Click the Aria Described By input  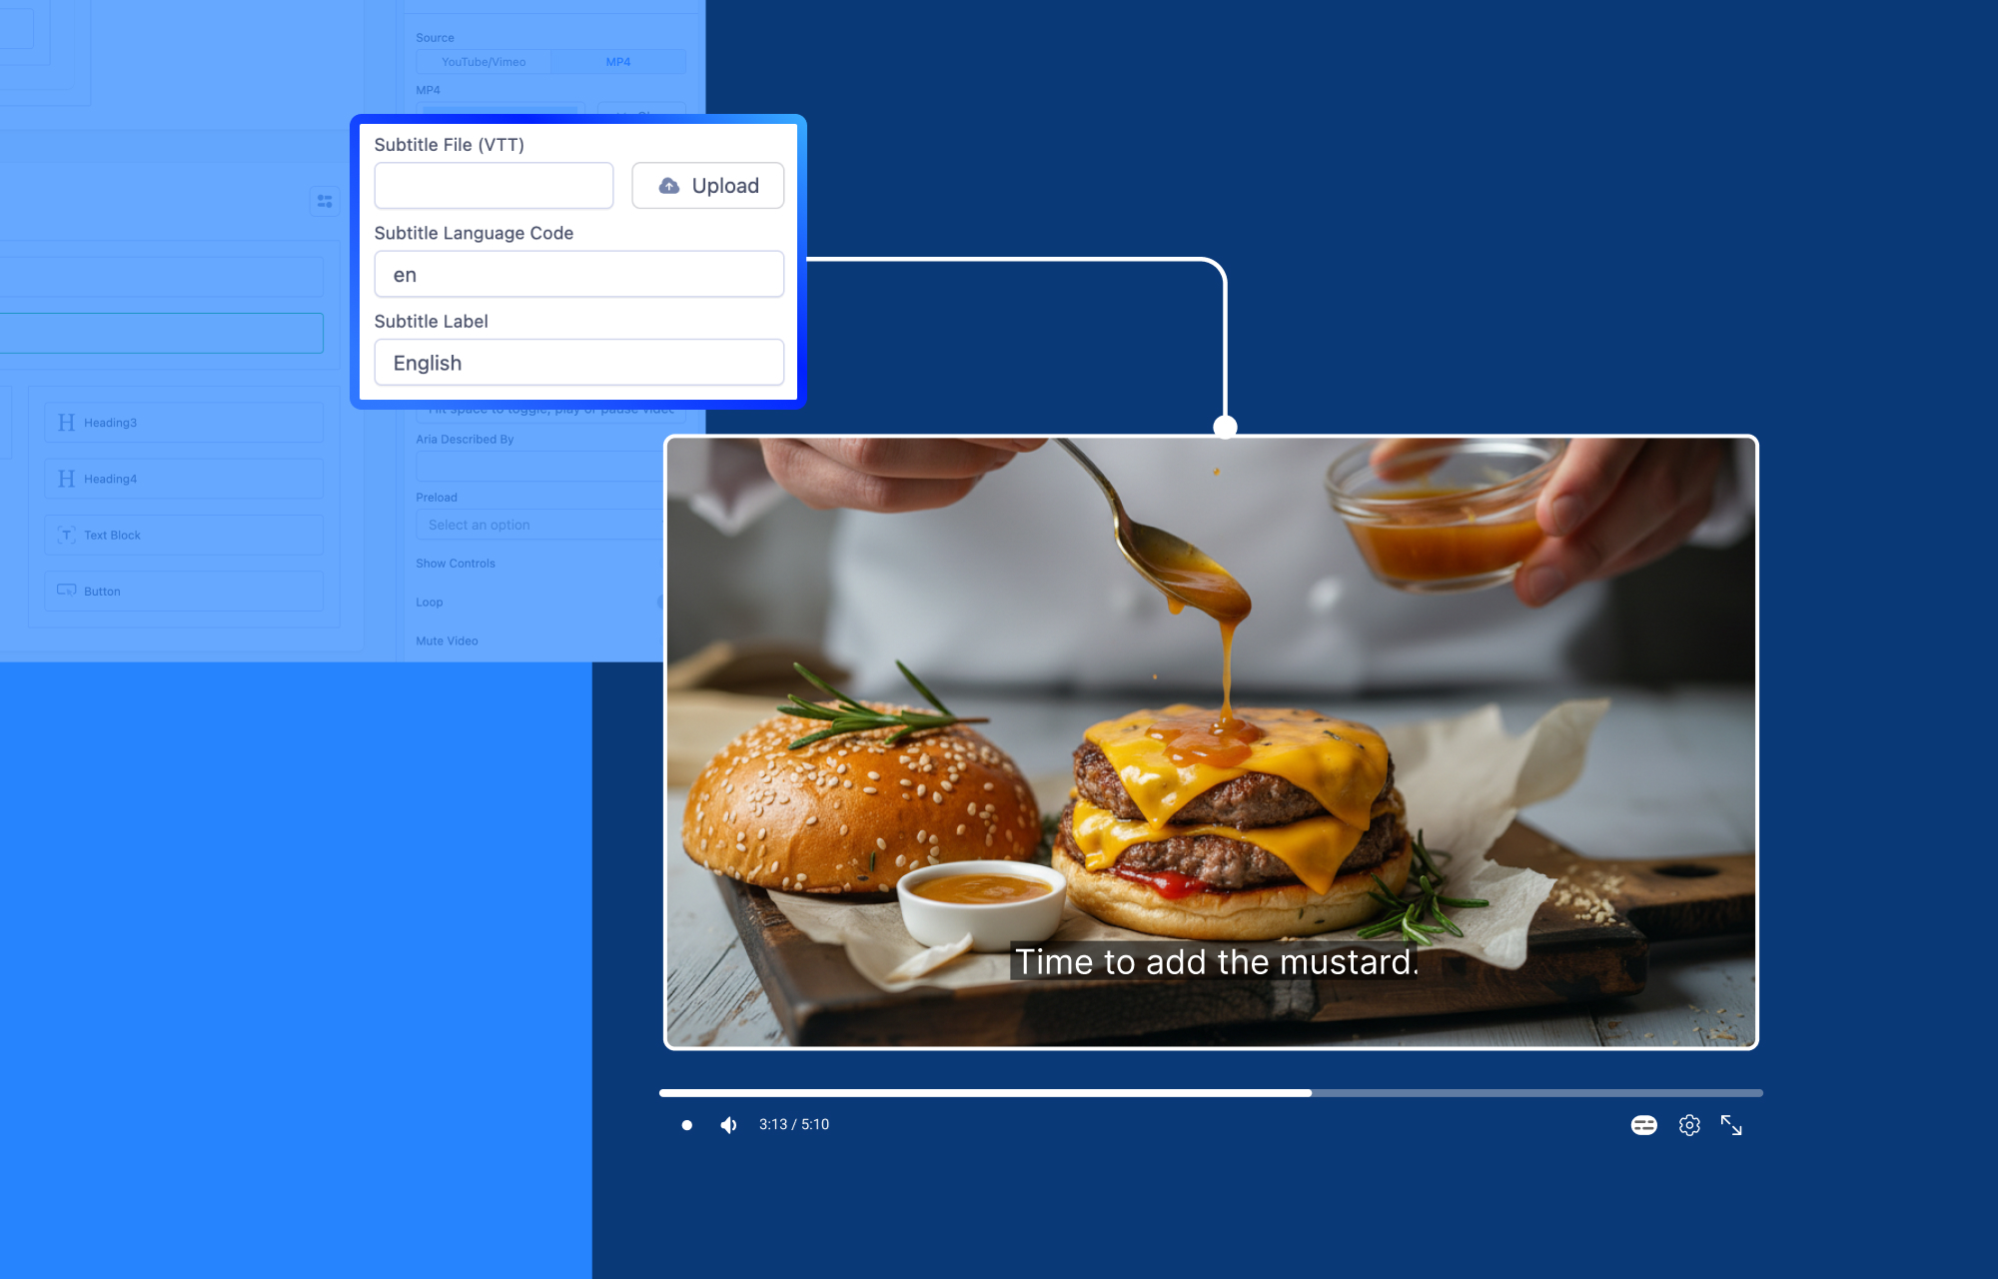[539, 467]
